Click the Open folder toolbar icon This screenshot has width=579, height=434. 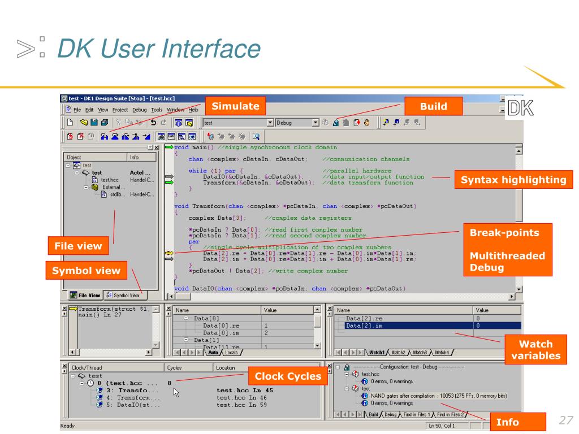point(84,123)
